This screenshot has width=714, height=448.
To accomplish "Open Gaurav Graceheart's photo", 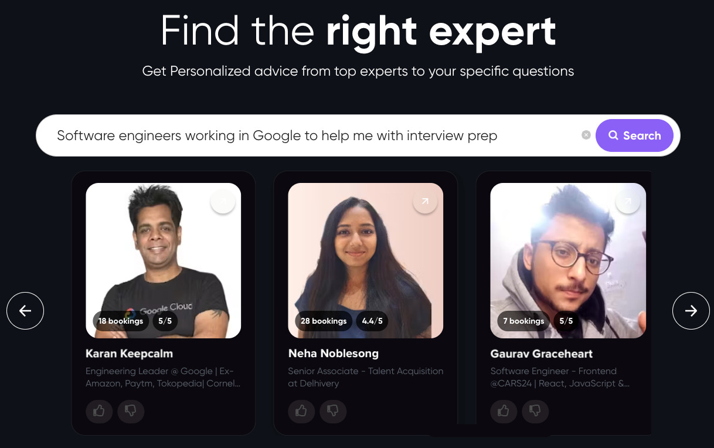I will click(x=568, y=260).
